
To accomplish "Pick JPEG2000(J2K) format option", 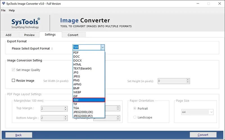I will point(89,112).
